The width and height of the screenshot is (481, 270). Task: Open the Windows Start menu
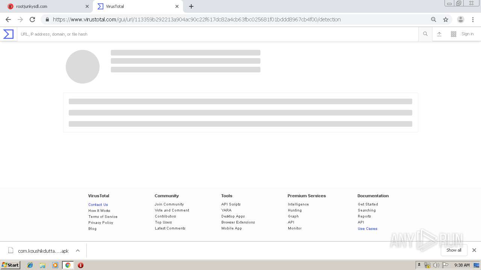[11, 265]
